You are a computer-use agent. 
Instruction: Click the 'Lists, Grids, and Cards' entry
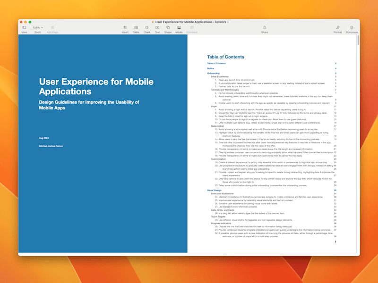click(x=223, y=210)
